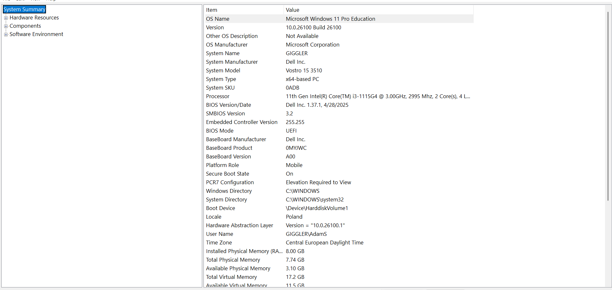The height and width of the screenshot is (290, 612).
Task: Click the value 10.0.26100 Build 26100
Action: coord(313,27)
